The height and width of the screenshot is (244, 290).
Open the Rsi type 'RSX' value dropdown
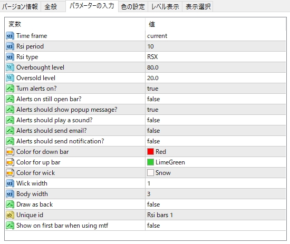(216, 57)
